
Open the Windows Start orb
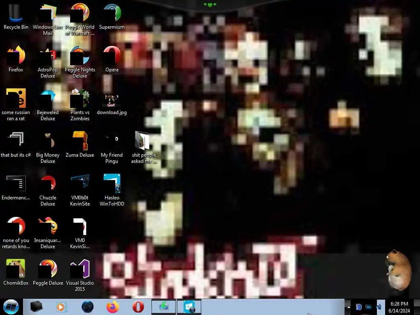[x=11, y=307]
